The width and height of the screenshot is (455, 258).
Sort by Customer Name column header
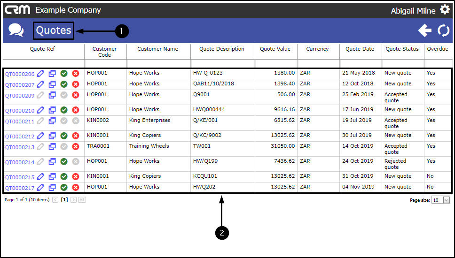(157, 49)
